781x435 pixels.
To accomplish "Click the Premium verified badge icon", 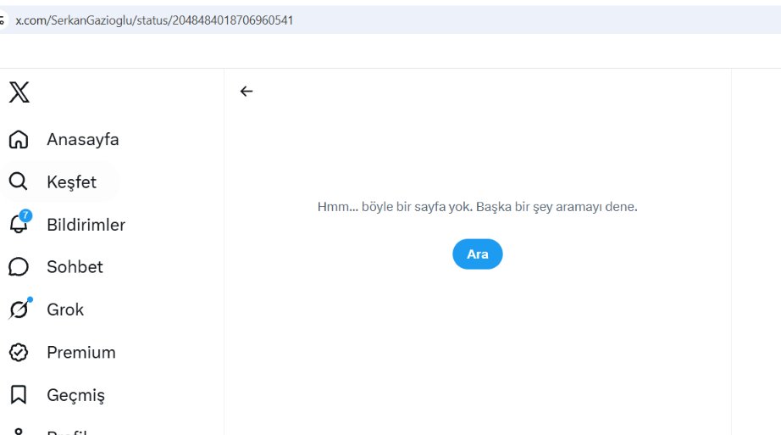I will pos(19,352).
